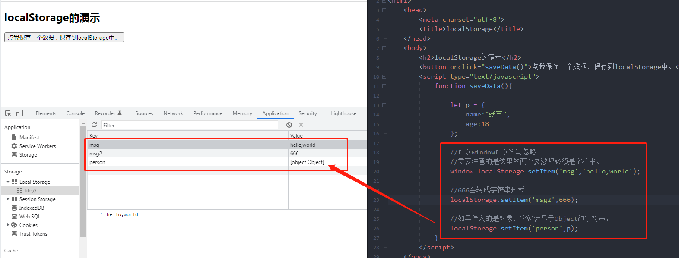The height and width of the screenshot is (258, 679).
Task: Select the file:// origin under Local Storage
Action: click(x=40, y=190)
